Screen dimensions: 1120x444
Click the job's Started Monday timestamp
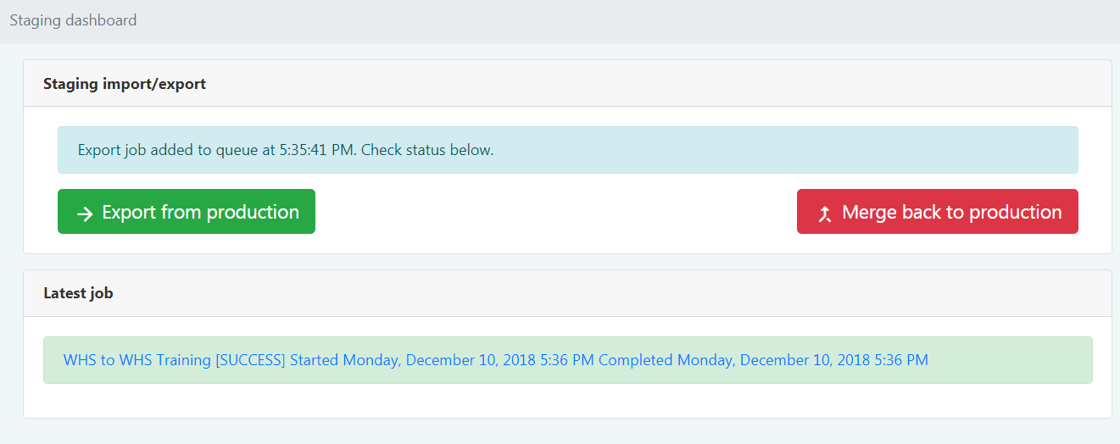[x=441, y=360]
